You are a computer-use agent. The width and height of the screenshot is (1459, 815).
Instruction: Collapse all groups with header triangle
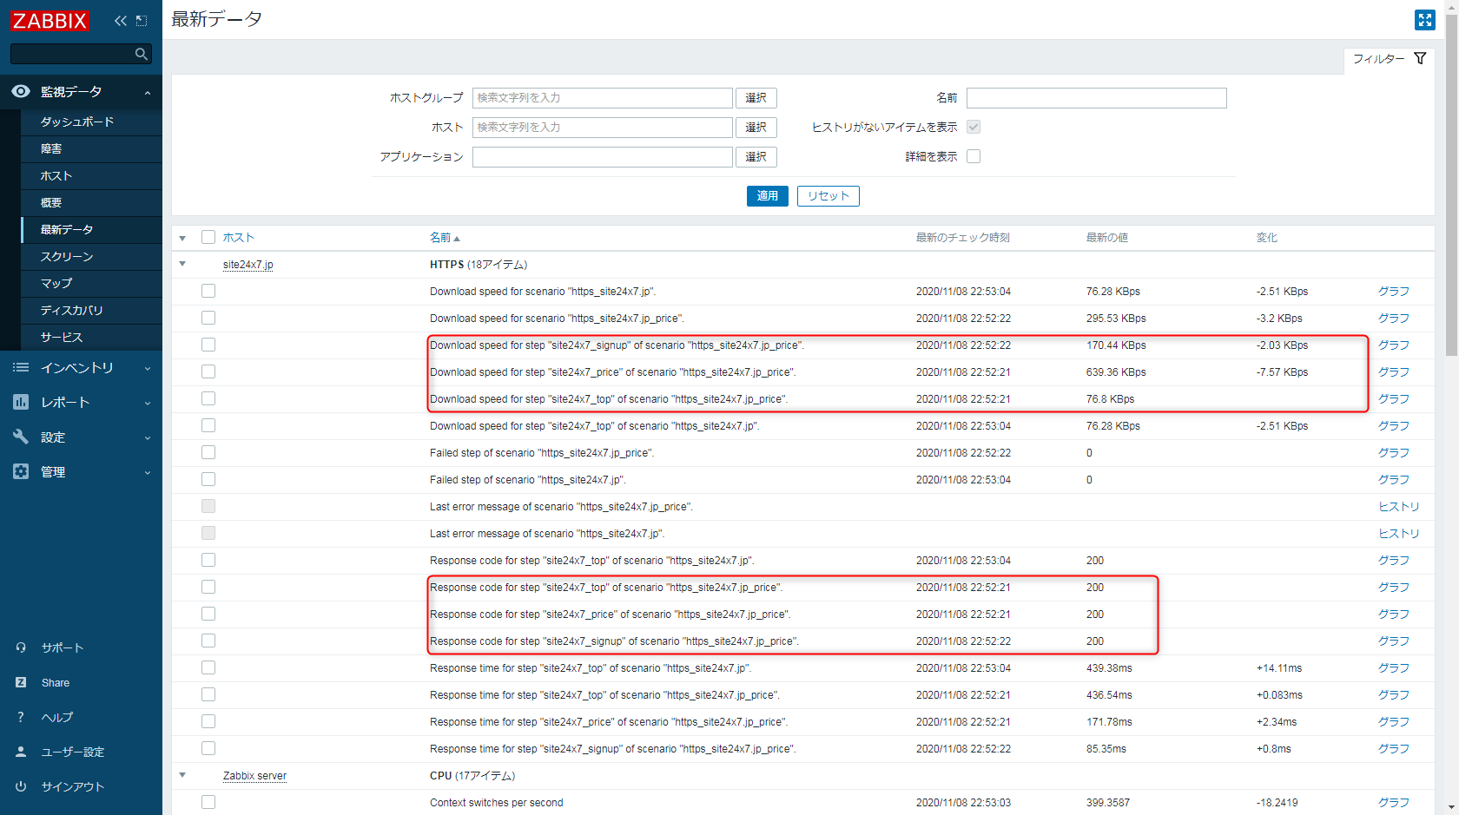182,238
